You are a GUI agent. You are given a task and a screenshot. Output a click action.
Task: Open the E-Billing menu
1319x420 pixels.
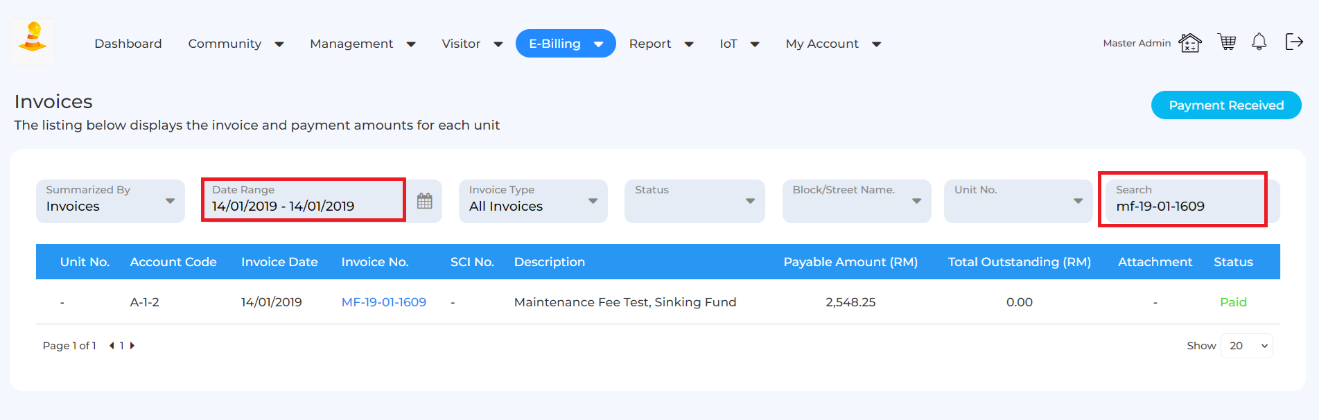click(x=565, y=44)
